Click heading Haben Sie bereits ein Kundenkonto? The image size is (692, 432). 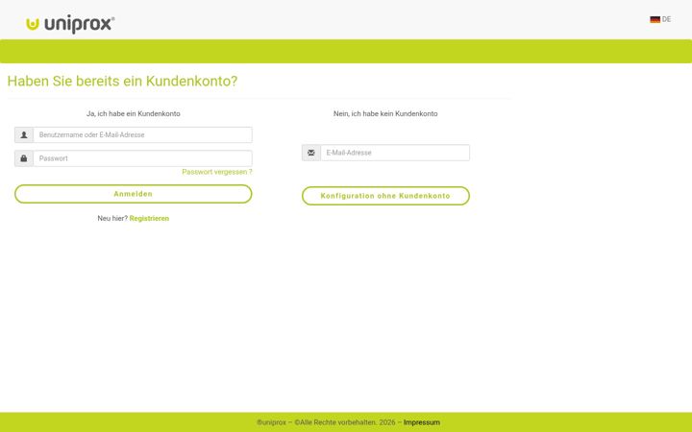pos(122,81)
